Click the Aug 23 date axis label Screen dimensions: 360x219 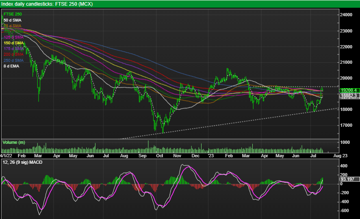coord(340,156)
